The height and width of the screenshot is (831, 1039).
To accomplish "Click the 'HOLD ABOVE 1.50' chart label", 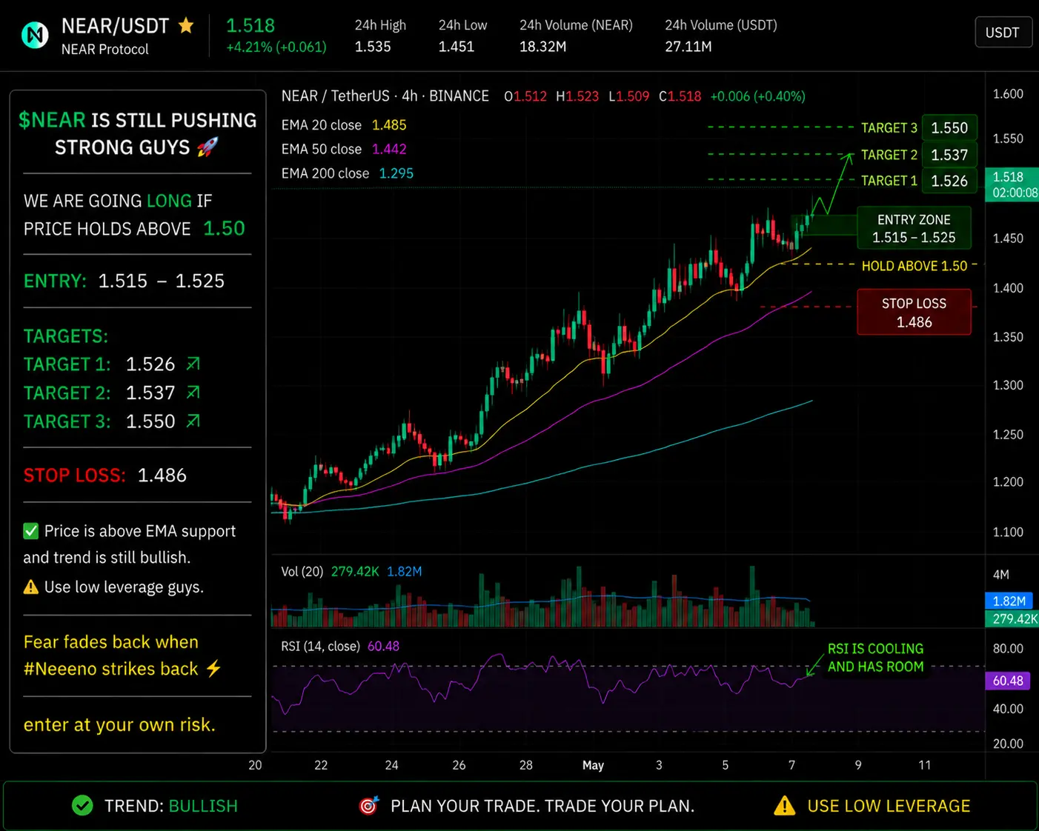I will pos(914,266).
